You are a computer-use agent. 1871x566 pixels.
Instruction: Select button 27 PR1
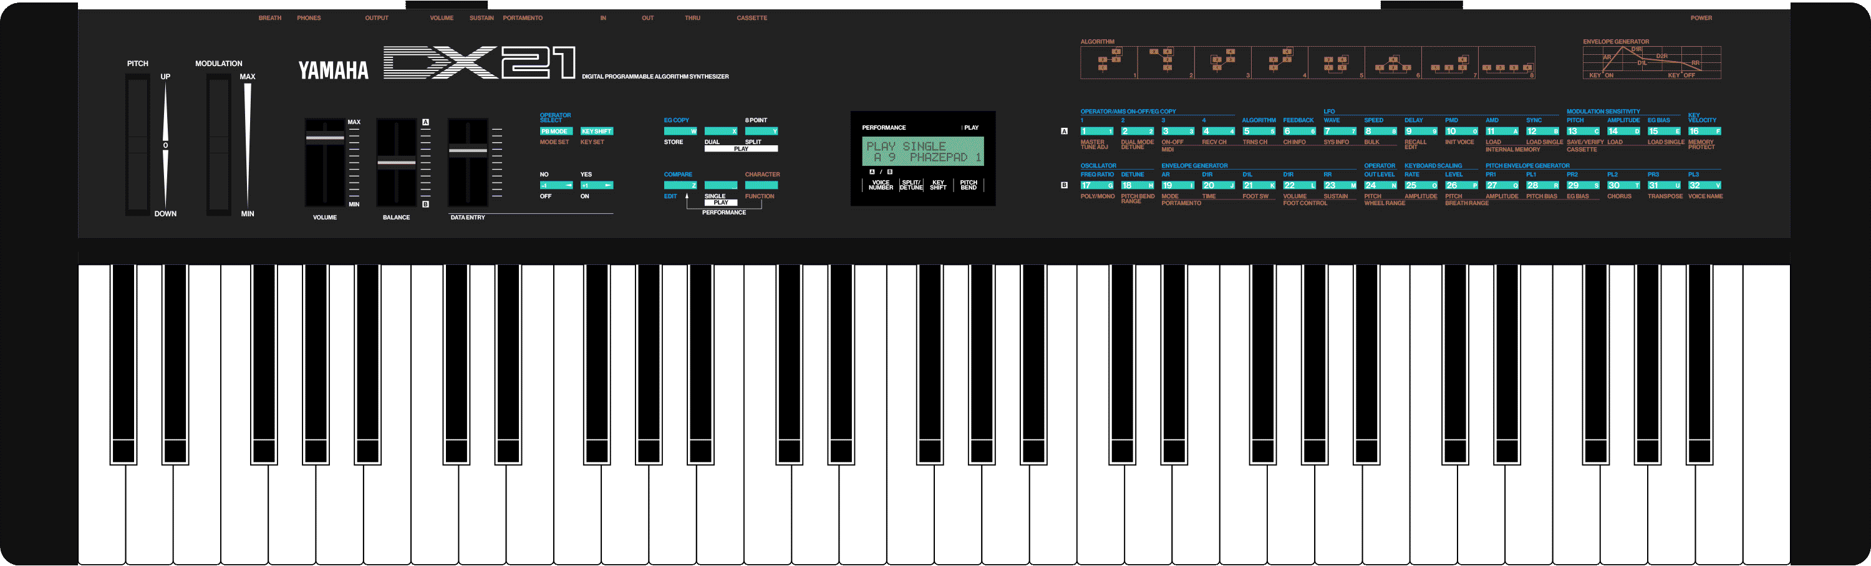(1503, 186)
